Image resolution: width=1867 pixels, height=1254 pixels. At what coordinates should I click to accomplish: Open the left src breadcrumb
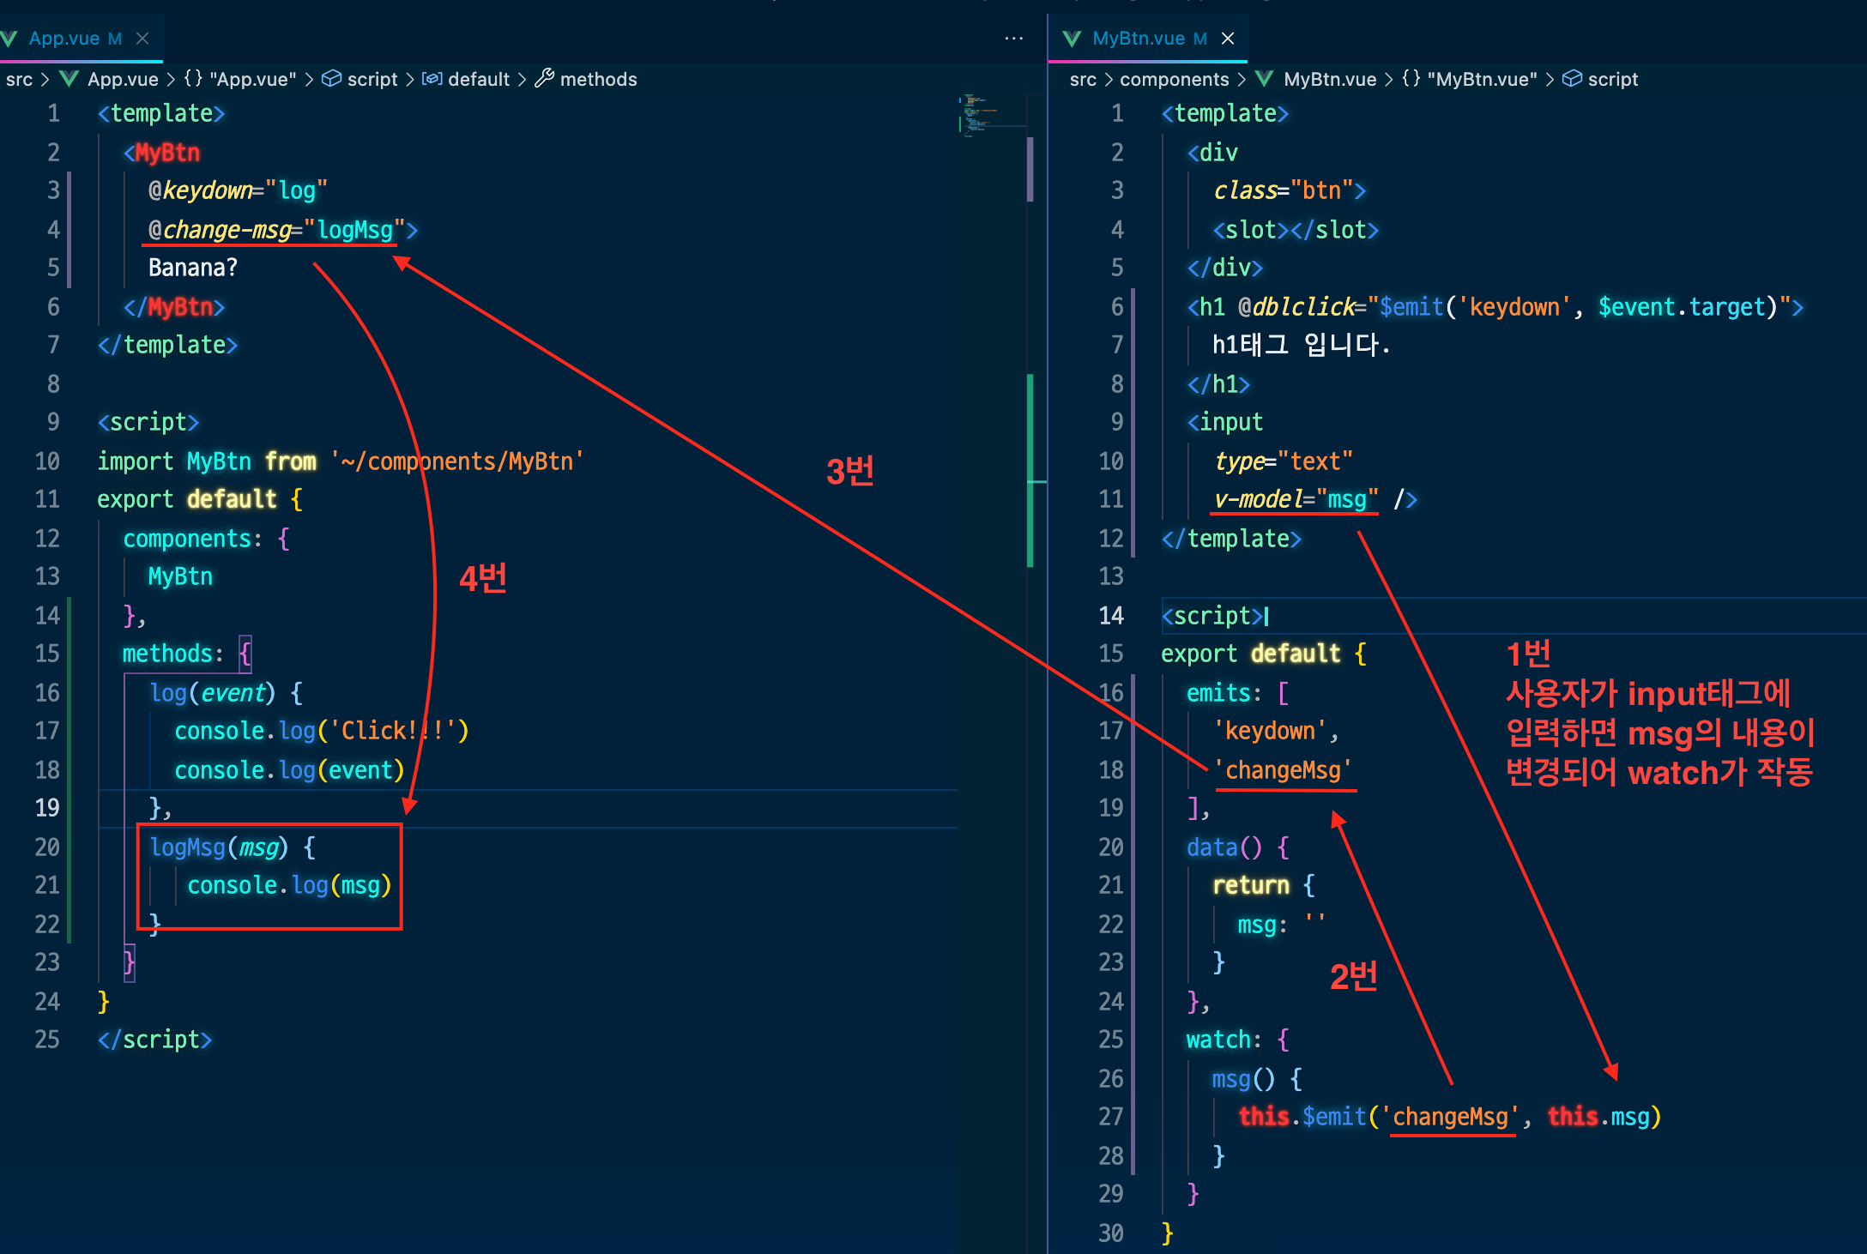pos(19,79)
